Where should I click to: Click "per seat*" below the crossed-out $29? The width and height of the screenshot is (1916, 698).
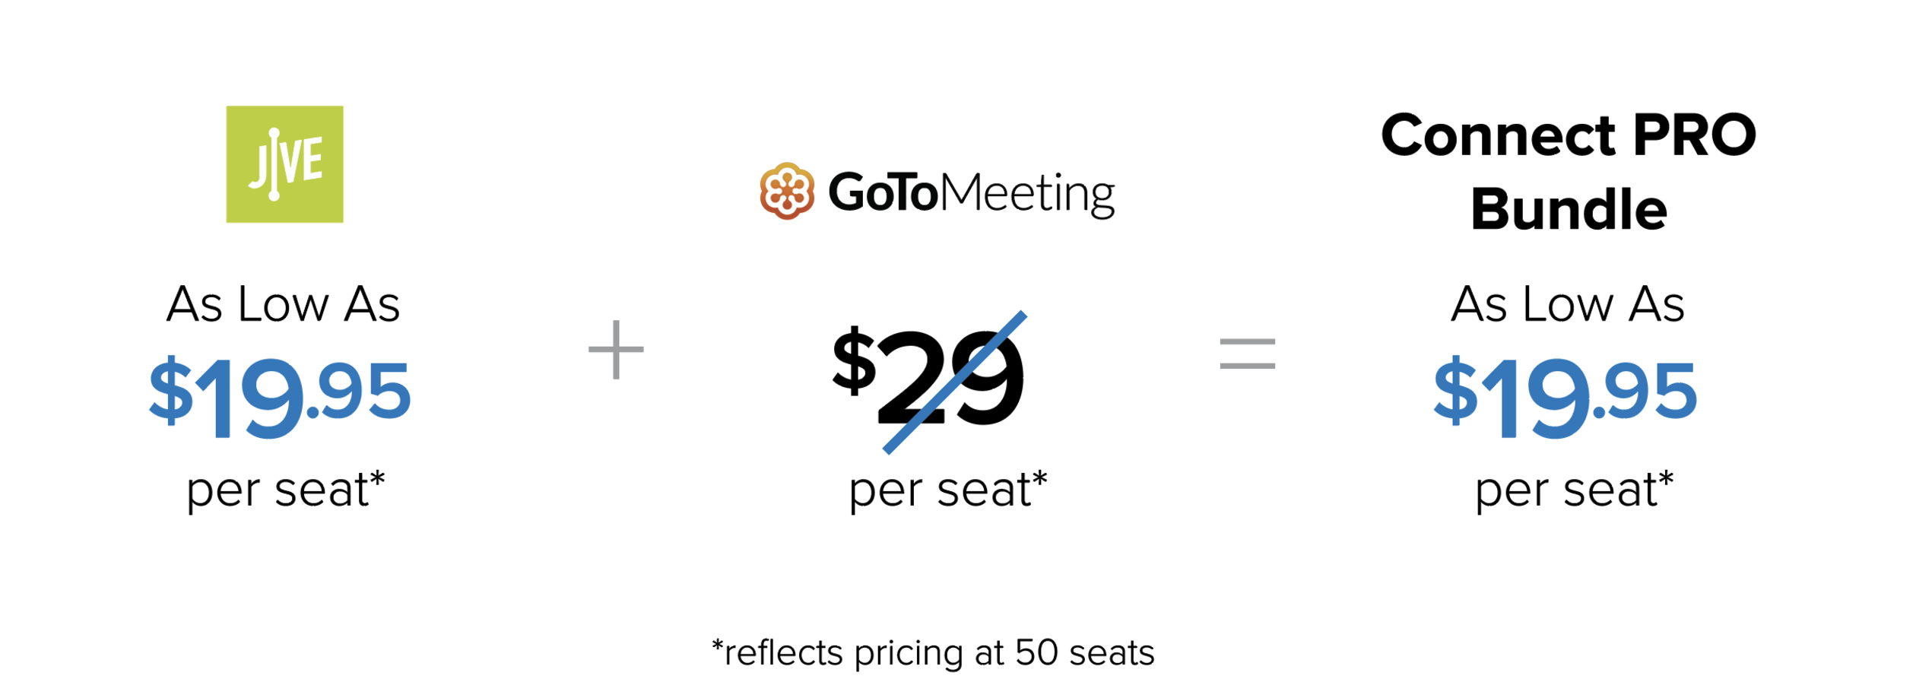coord(948,489)
